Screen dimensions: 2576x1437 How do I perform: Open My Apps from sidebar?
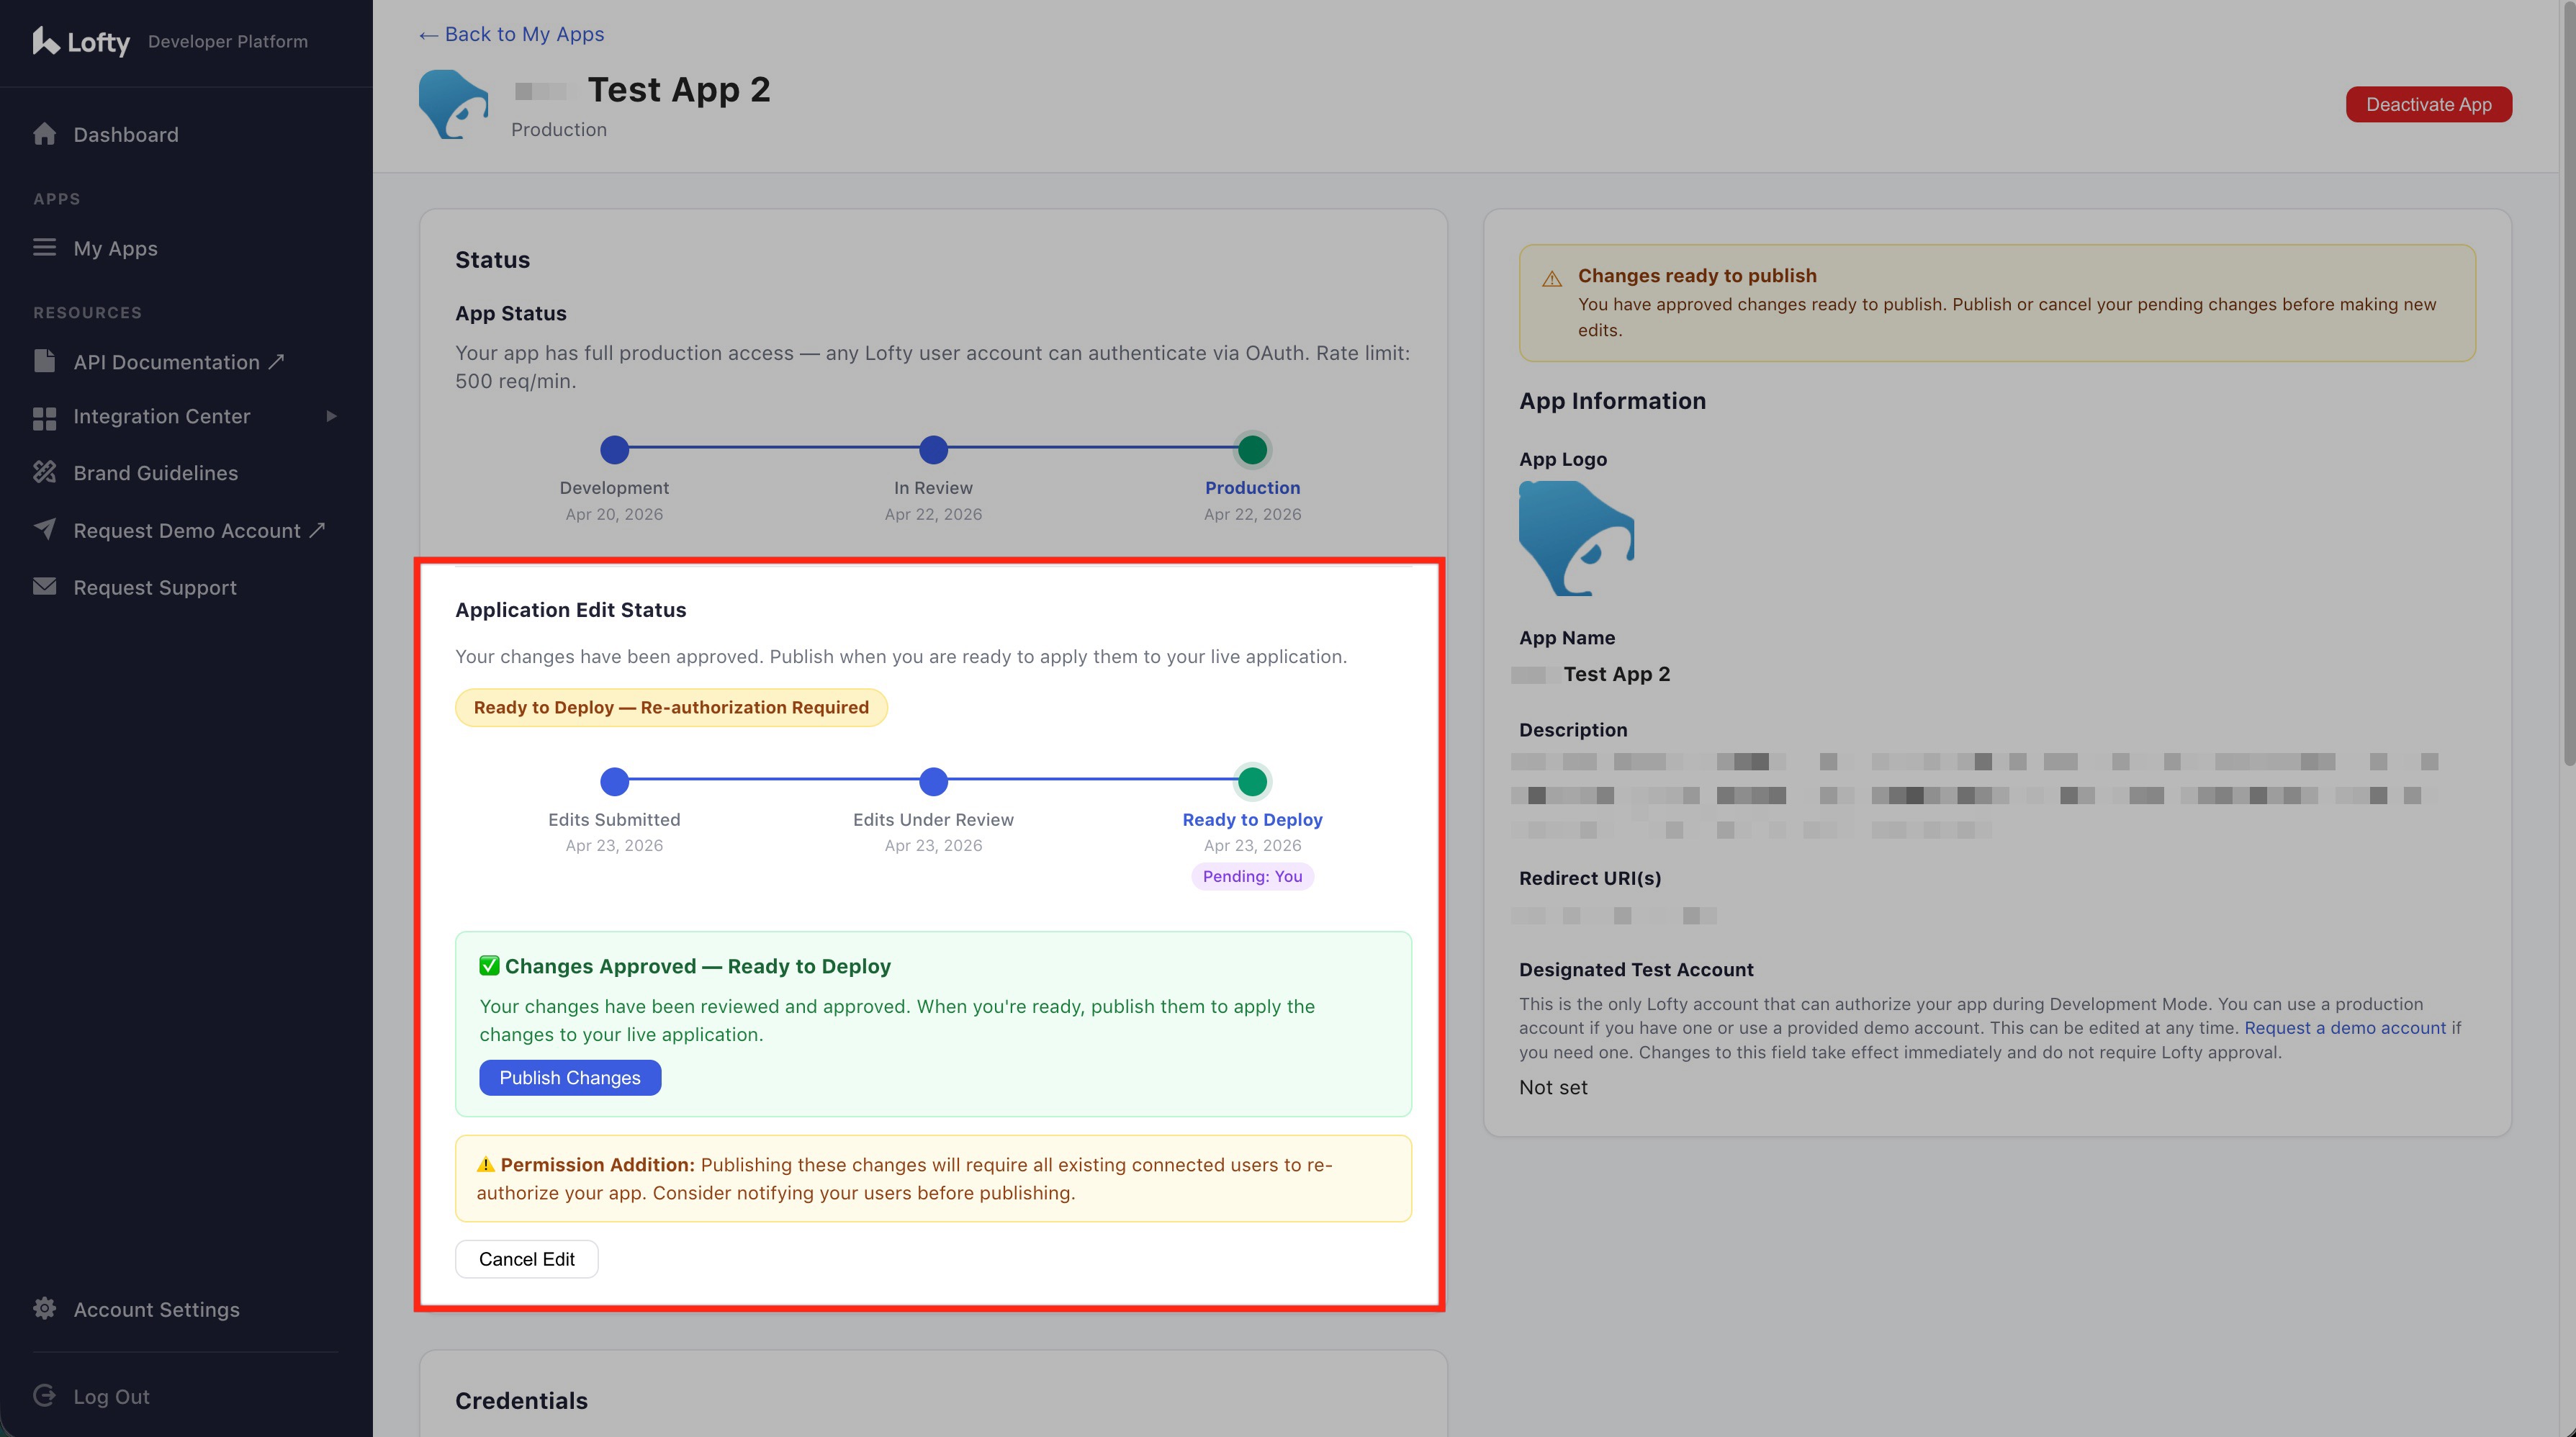coord(115,248)
